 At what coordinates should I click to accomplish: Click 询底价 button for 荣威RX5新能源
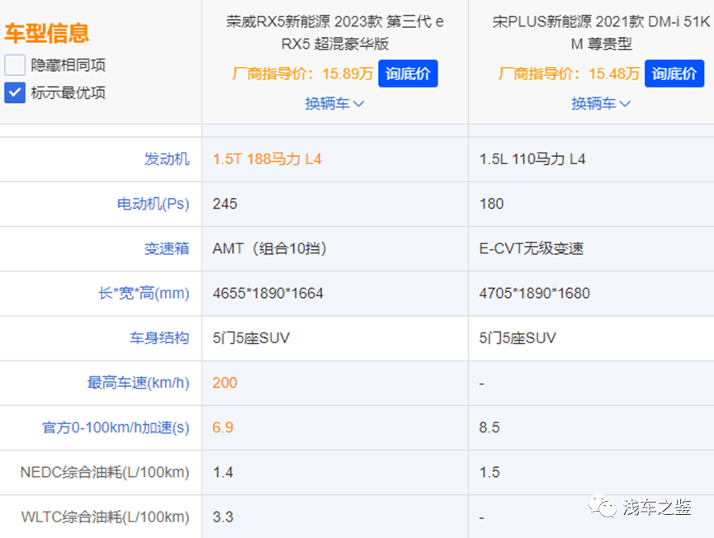coord(408,73)
